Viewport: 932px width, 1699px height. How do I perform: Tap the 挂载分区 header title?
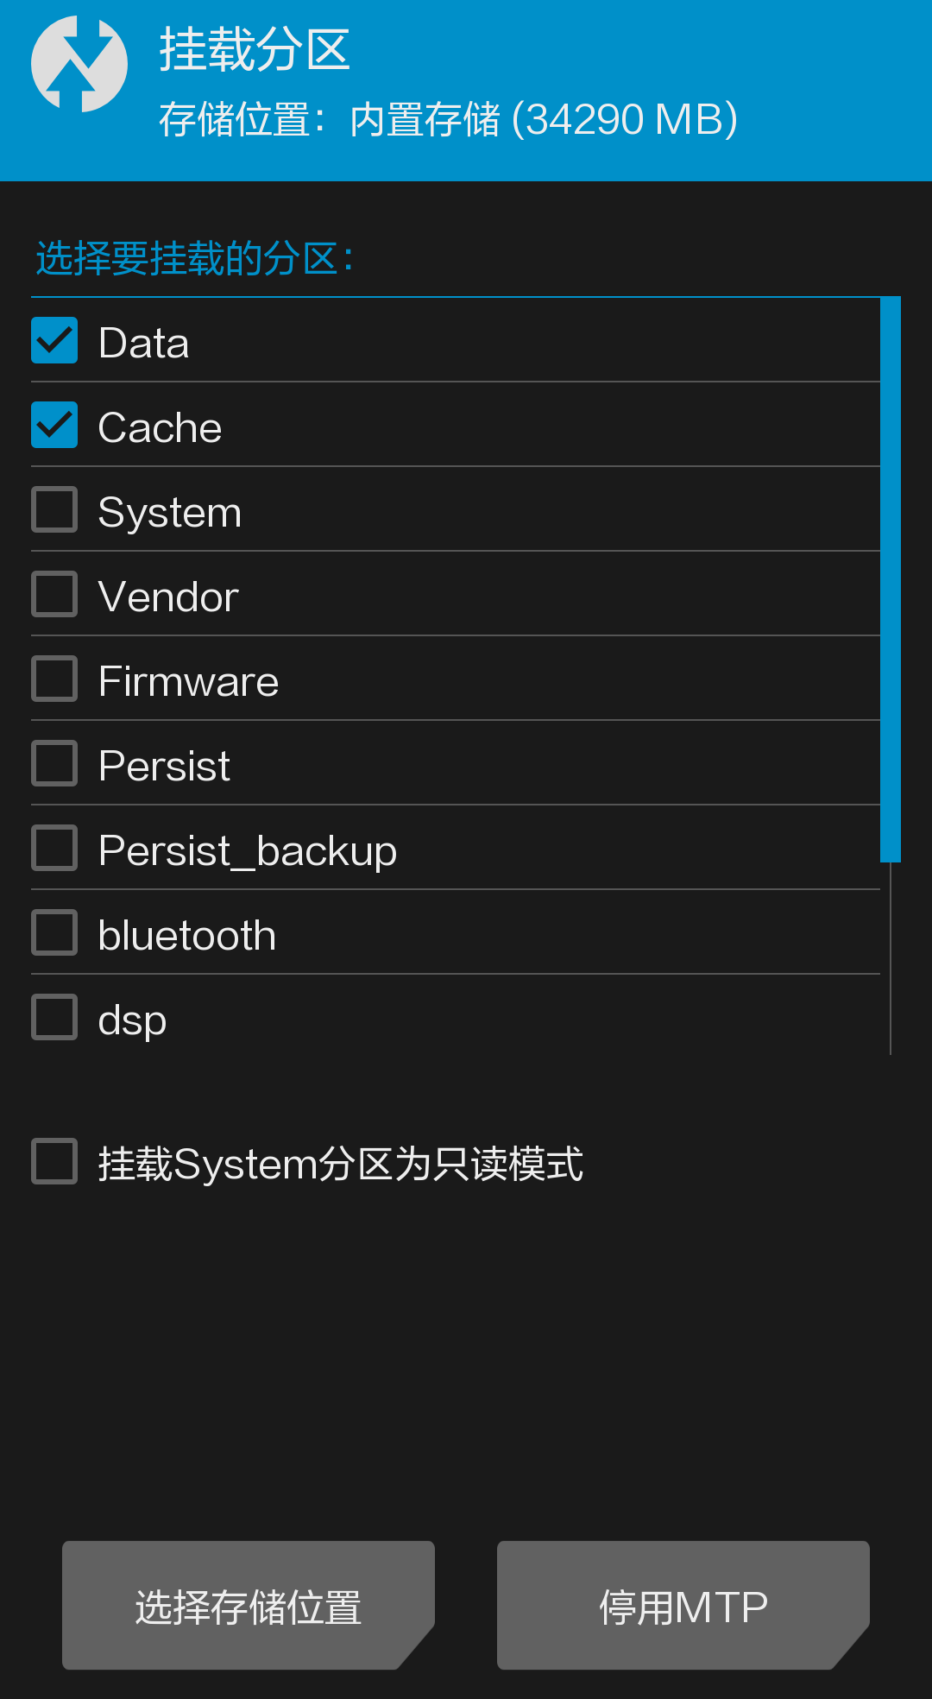255,49
